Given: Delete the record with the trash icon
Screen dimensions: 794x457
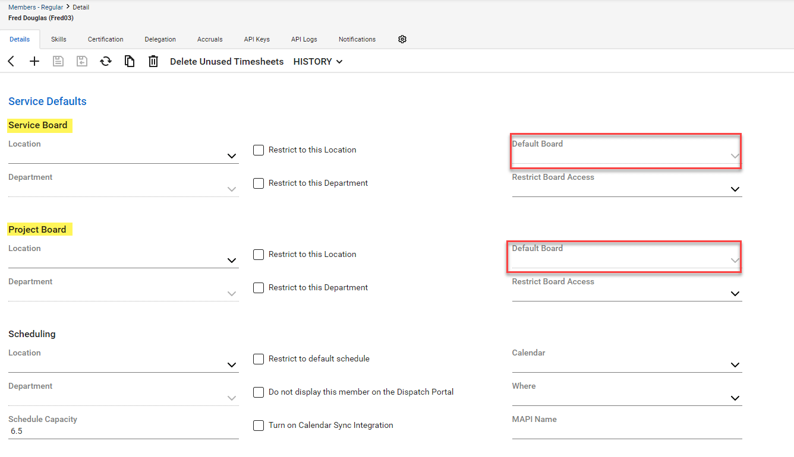Looking at the screenshot, I should coord(153,61).
